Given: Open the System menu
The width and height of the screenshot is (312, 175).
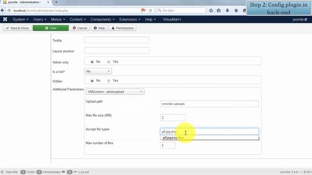Looking at the screenshot, I should click(20, 19).
